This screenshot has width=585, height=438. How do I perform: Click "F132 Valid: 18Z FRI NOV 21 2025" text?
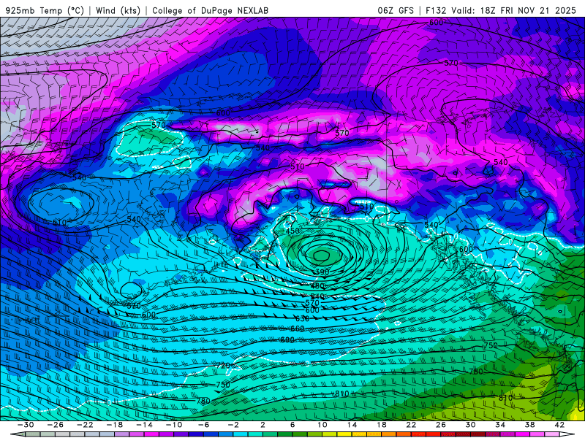point(501,10)
